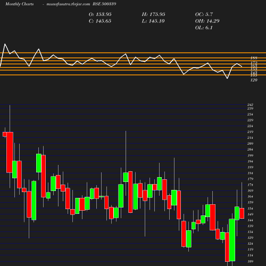The height and width of the screenshot is (266, 266).
Task: Select the close value "C: 145.65"
Action: 100,21
